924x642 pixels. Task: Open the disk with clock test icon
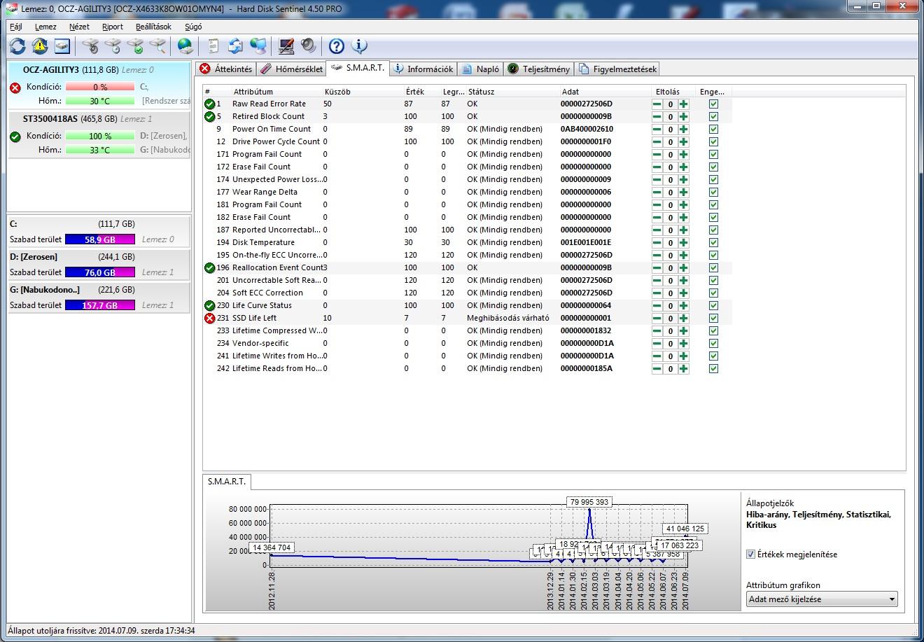point(113,46)
